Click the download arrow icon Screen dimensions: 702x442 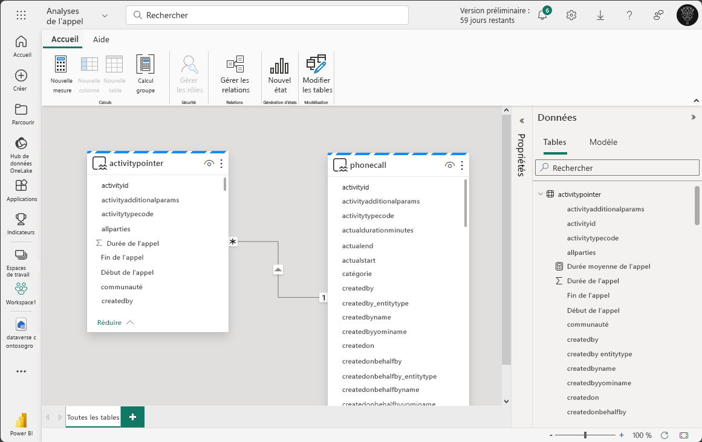click(x=600, y=15)
